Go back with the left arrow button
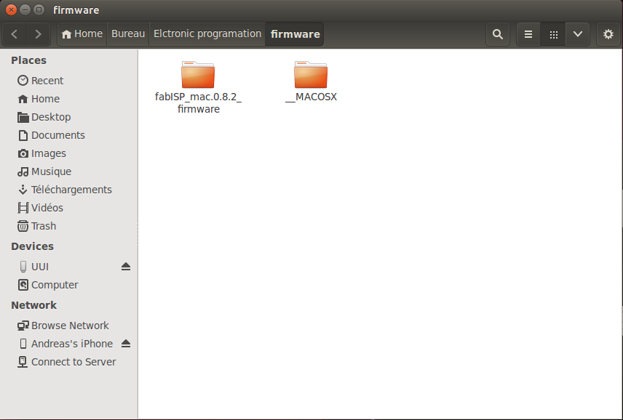 [x=15, y=34]
